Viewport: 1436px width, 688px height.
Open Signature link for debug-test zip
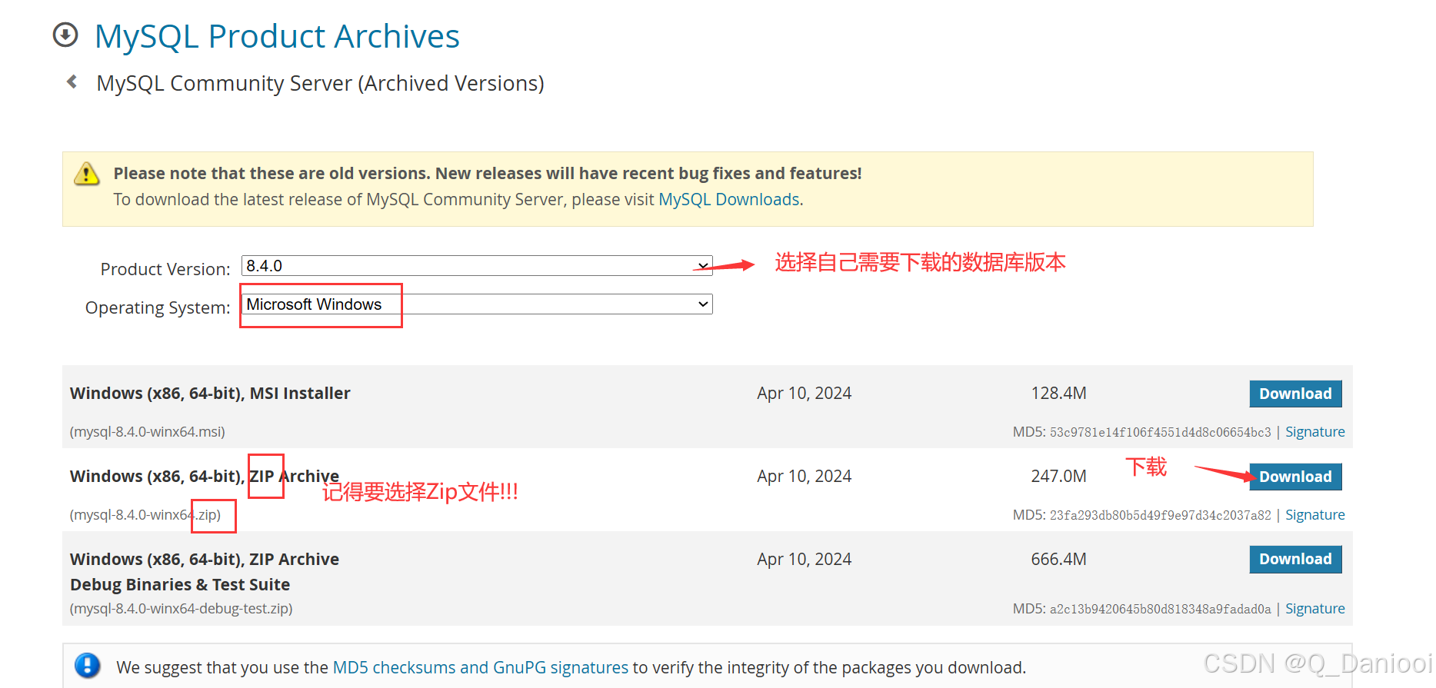pyautogui.click(x=1315, y=609)
